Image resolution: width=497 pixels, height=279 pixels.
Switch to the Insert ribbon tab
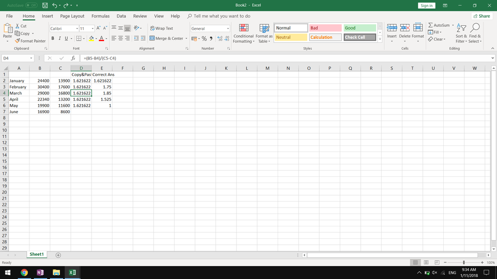pyautogui.click(x=47, y=16)
